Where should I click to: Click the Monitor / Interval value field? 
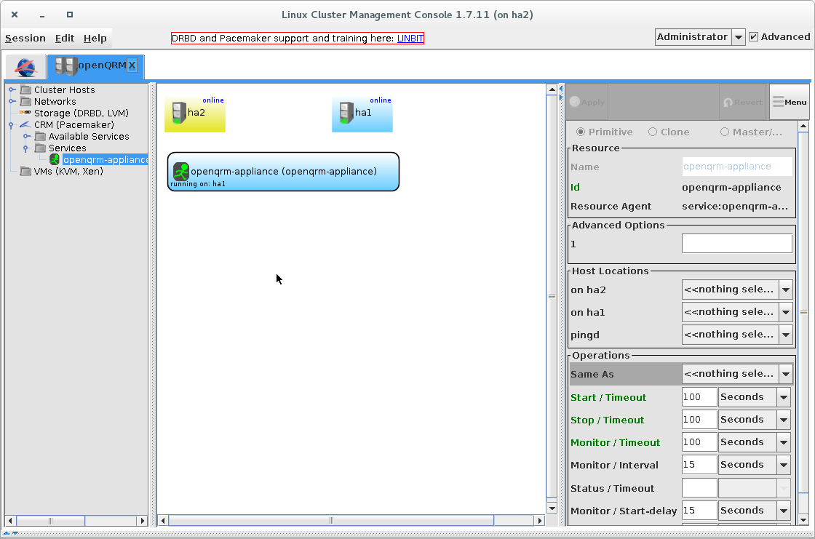699,466
